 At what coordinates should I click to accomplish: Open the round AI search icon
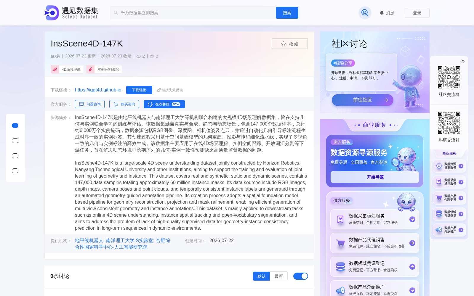(365, 13)
